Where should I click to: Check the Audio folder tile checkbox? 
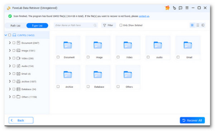coord(148,57)
